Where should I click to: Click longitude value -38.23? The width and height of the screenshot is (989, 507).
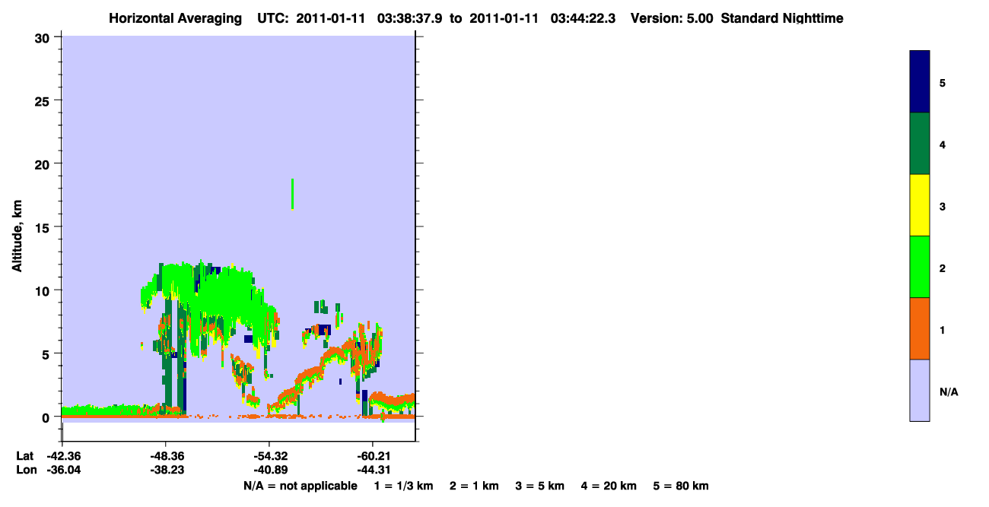166,470
